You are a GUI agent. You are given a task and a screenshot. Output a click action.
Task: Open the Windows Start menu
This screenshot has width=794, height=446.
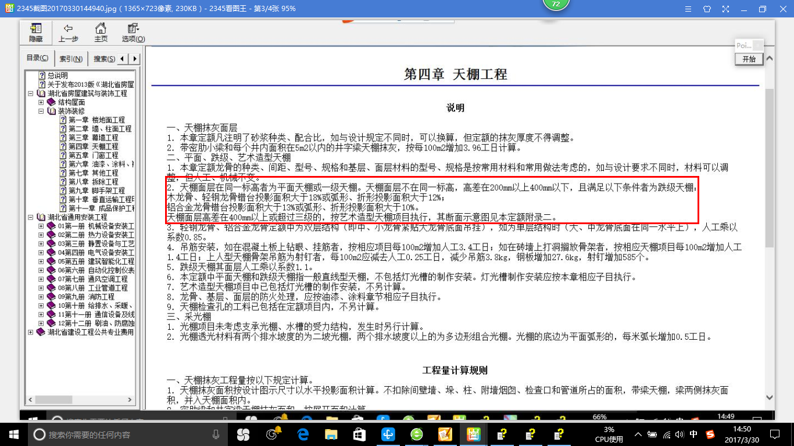coord(14,434)
